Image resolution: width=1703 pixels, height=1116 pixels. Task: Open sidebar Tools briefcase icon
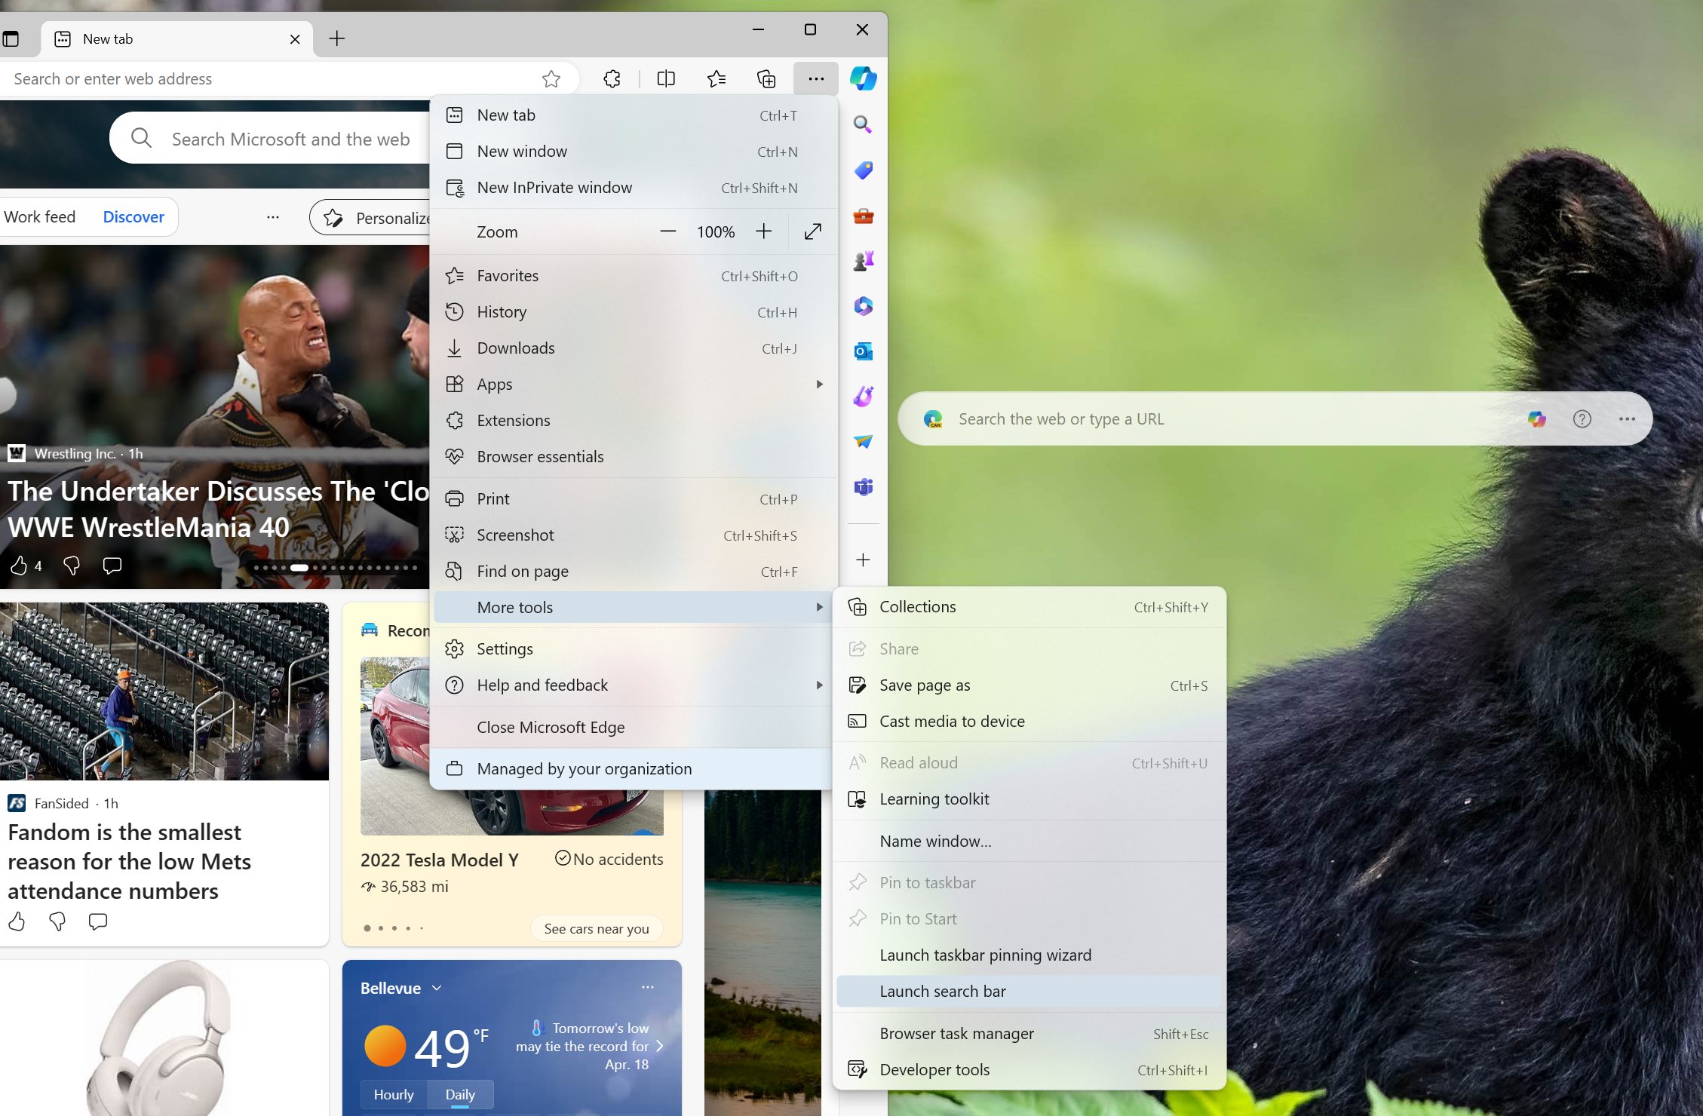coord(863,216)
